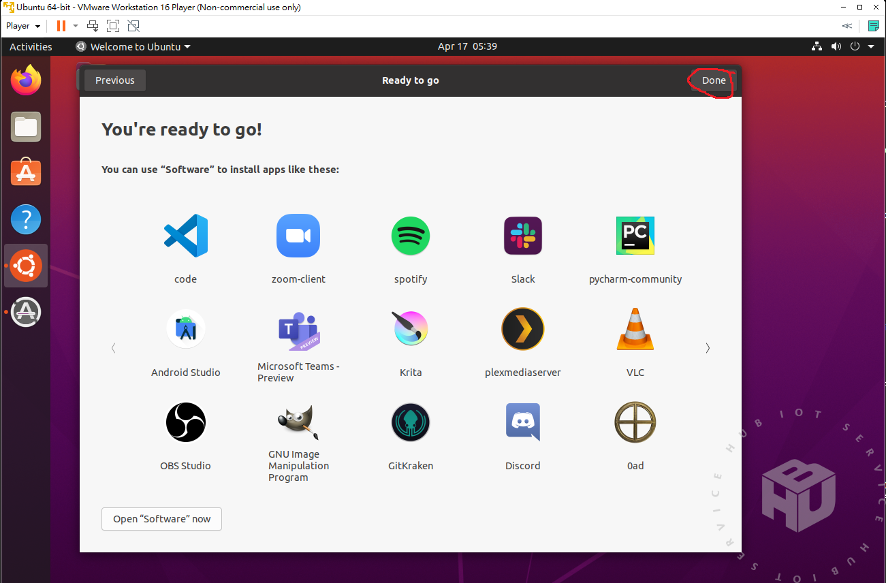The height and width of the screenshot is (583, 886).
Task: Choose the Krita app icon
Action: coord(411,329)
